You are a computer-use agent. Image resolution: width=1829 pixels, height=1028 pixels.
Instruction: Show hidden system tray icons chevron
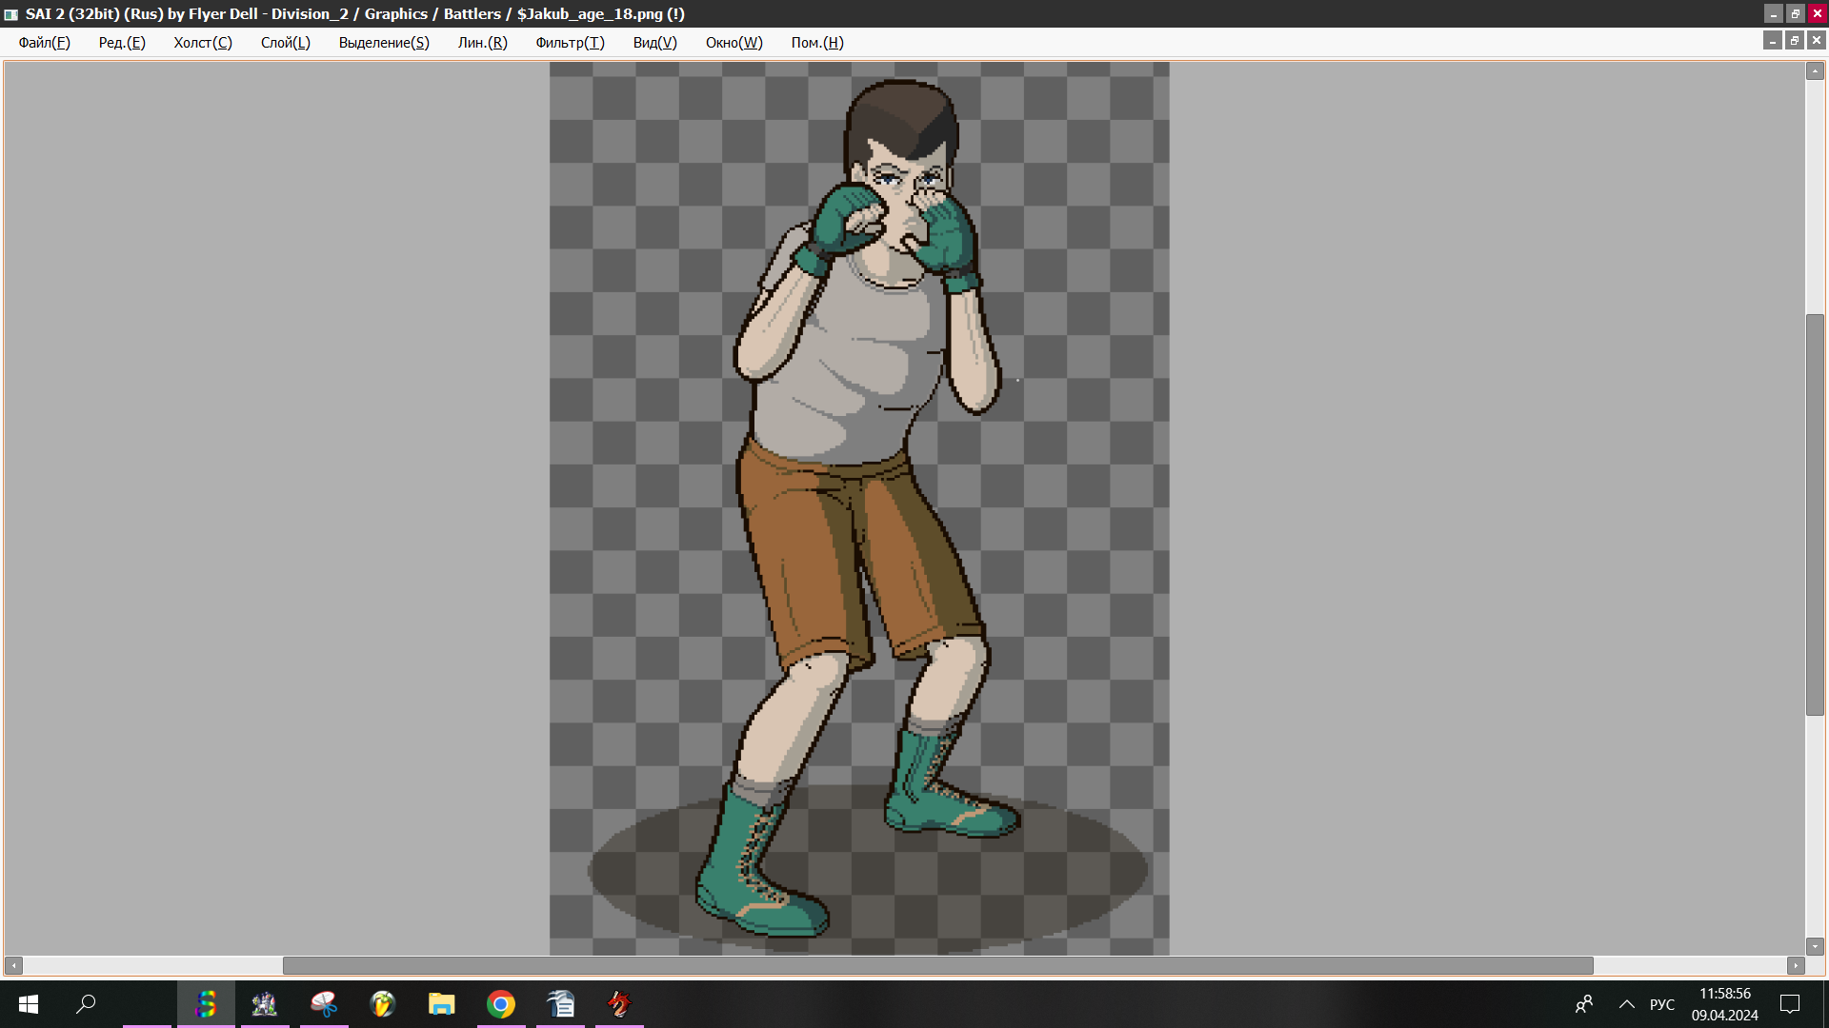click(1627, 1004)
